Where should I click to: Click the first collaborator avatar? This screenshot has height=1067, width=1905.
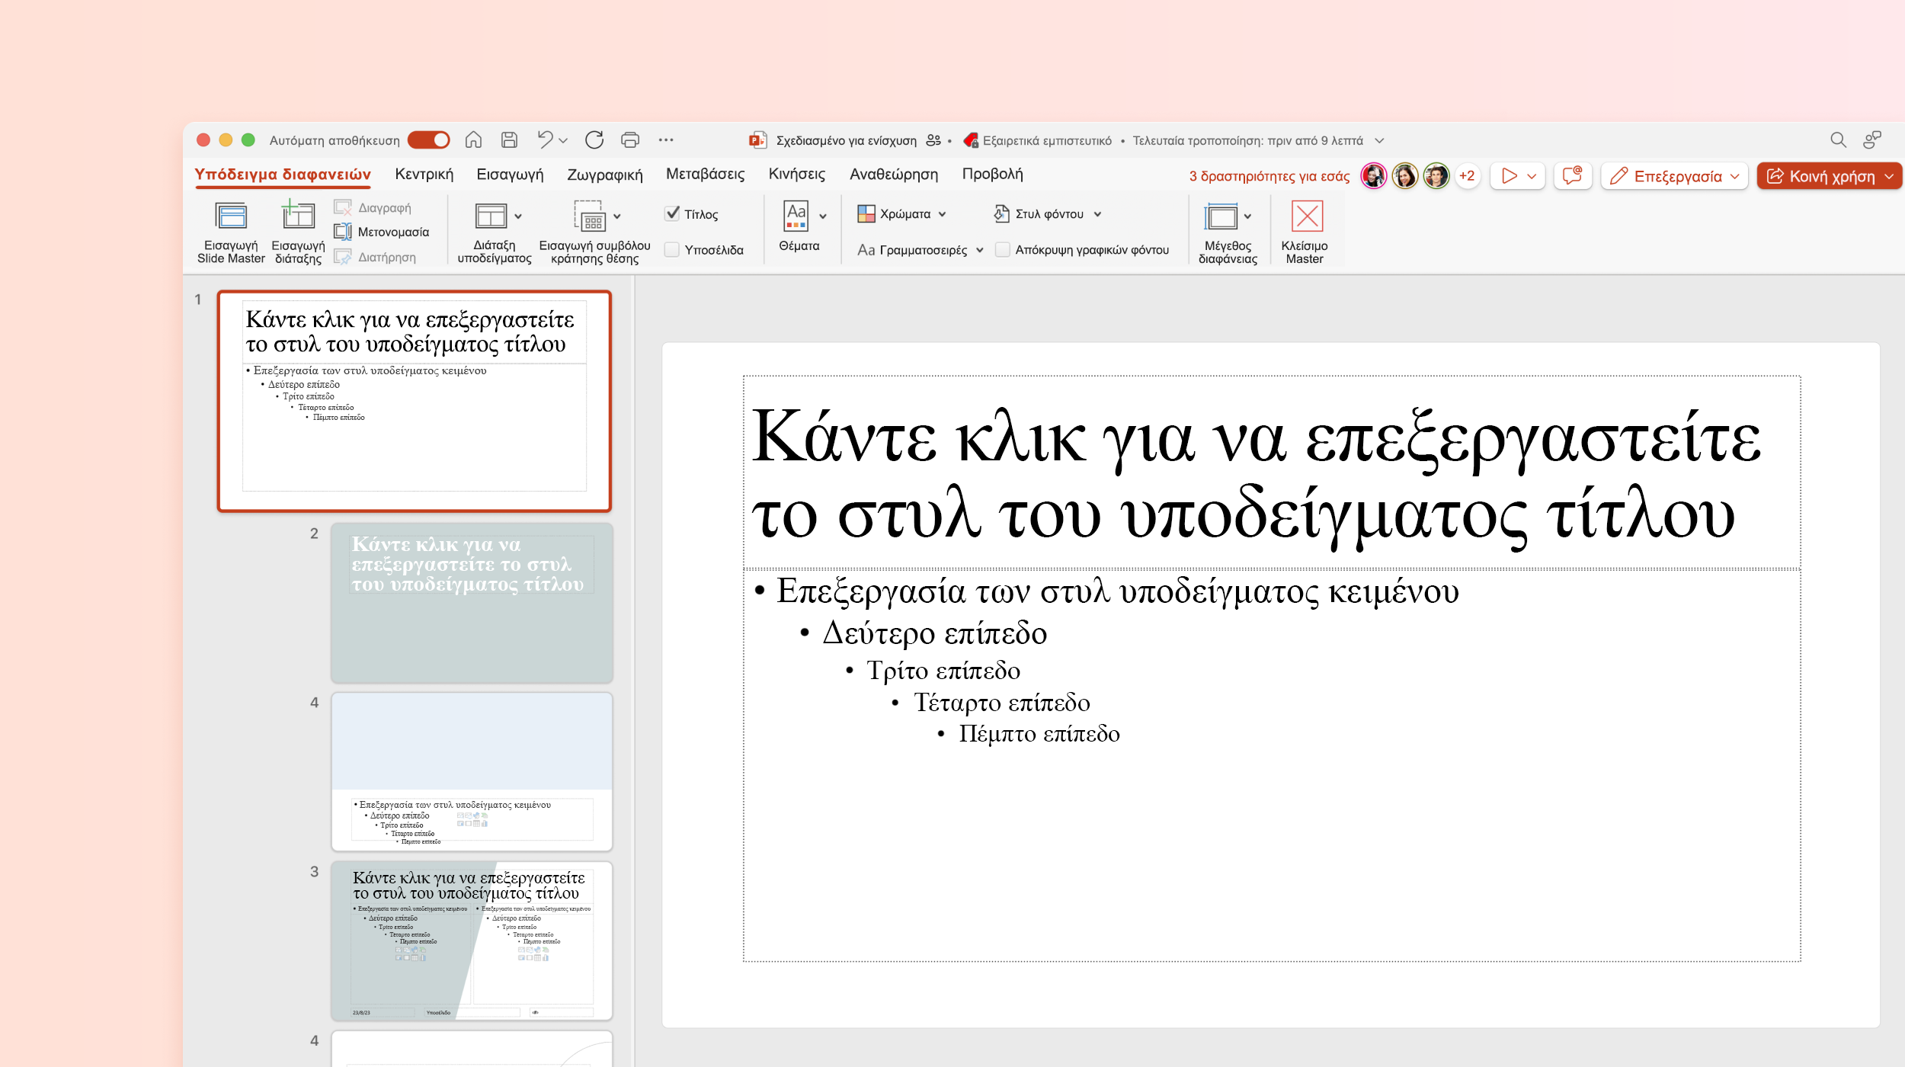[x=1373, y=176]
